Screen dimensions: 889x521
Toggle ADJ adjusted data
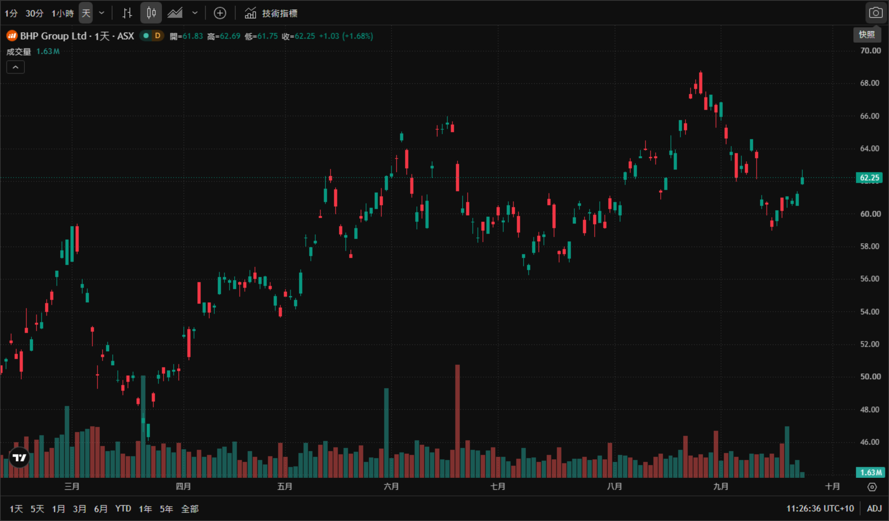[874, 509]
